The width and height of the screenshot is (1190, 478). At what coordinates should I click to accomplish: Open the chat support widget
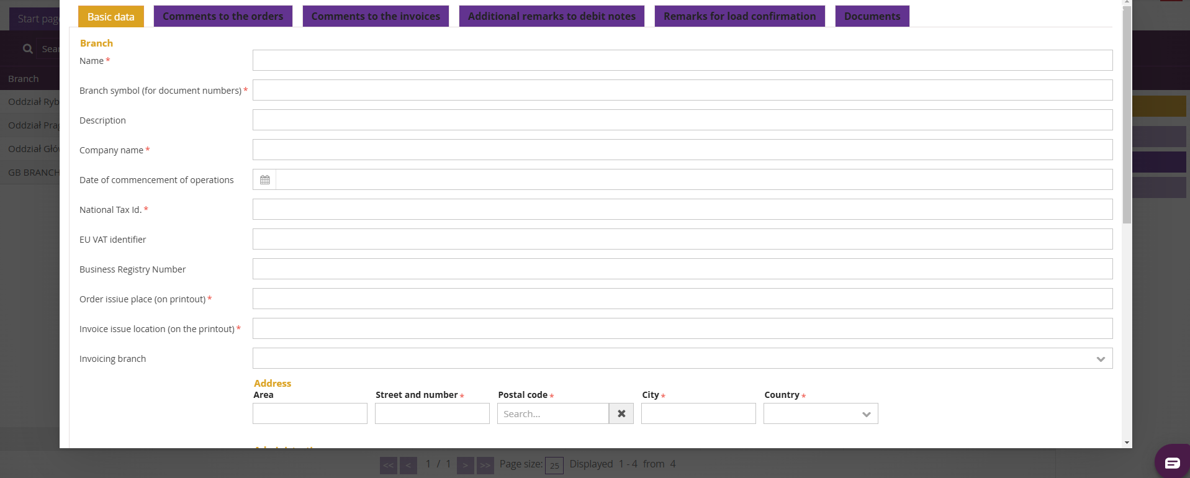tap(1172, 462)
